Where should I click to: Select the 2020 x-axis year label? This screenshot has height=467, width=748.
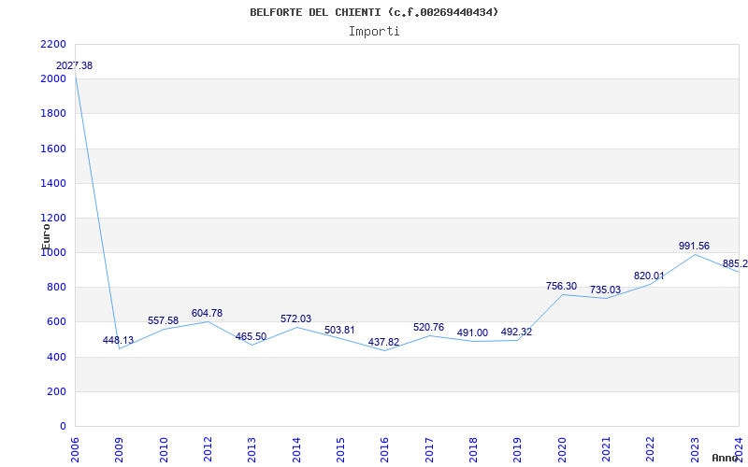click(x=562, y=450)
